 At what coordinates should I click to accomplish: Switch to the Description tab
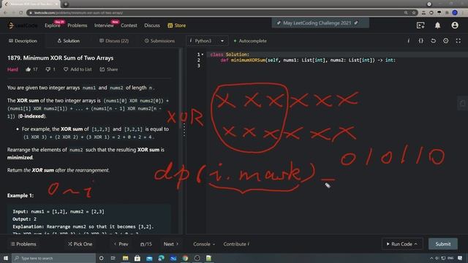(23, 41)
